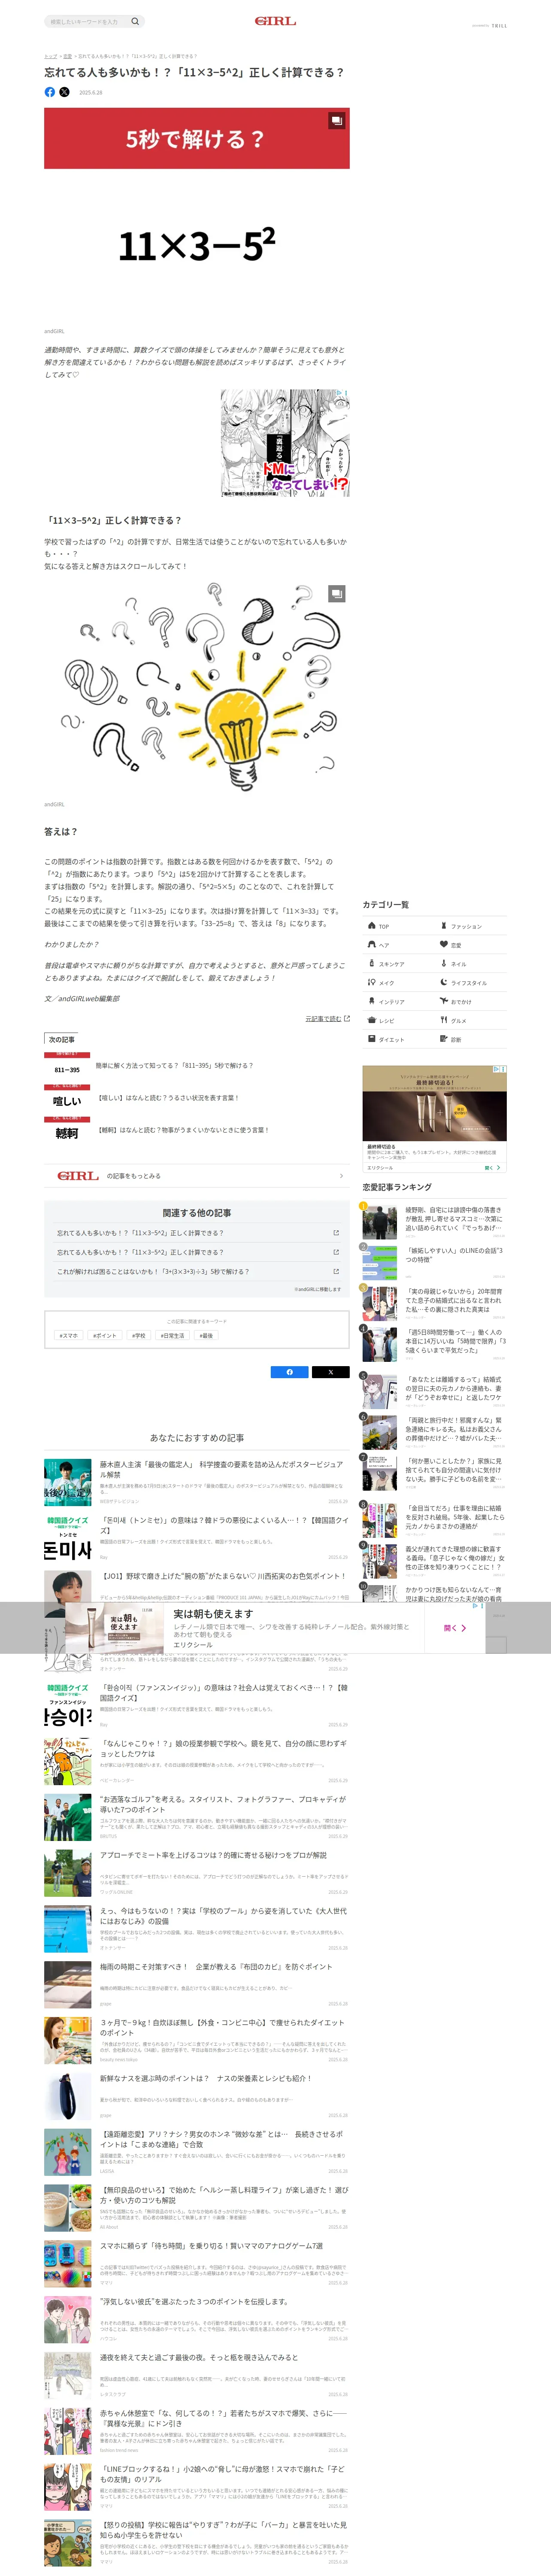Open ヘア category hair icon
Screen dimensions: 551x2576
371,944
